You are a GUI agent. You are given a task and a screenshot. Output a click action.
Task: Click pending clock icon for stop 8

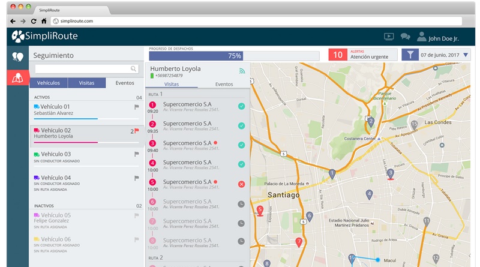(x=242, y=241)
